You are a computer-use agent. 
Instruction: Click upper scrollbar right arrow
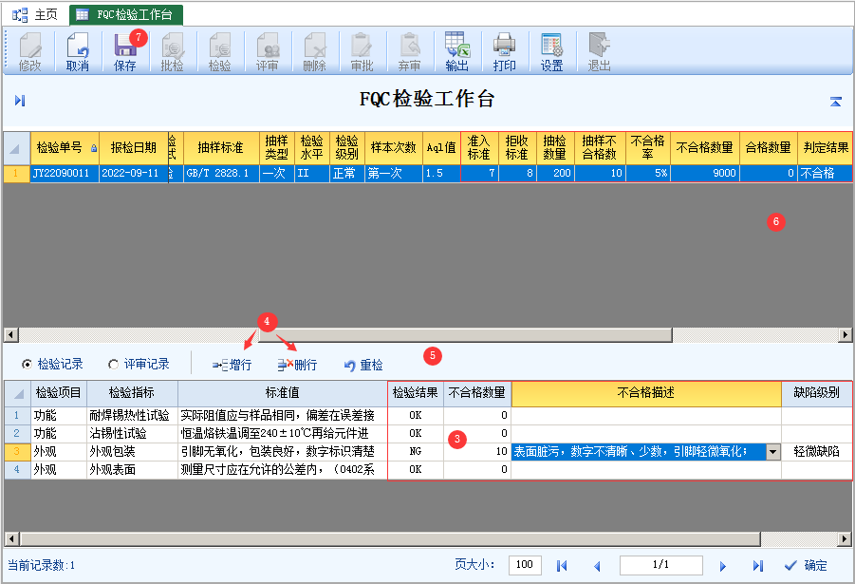coord(846,334)
